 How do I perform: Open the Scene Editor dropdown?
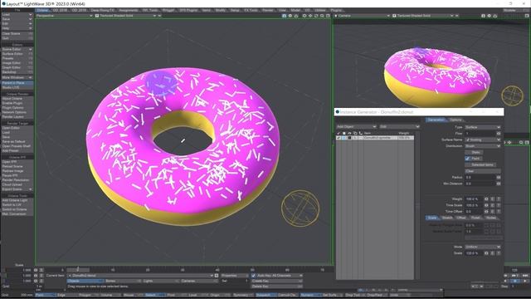17,49
